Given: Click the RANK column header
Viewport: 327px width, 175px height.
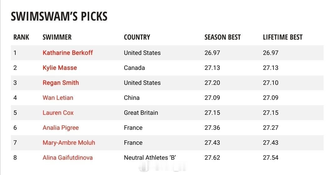Looking at the screenshot, I should pos(21,37).
